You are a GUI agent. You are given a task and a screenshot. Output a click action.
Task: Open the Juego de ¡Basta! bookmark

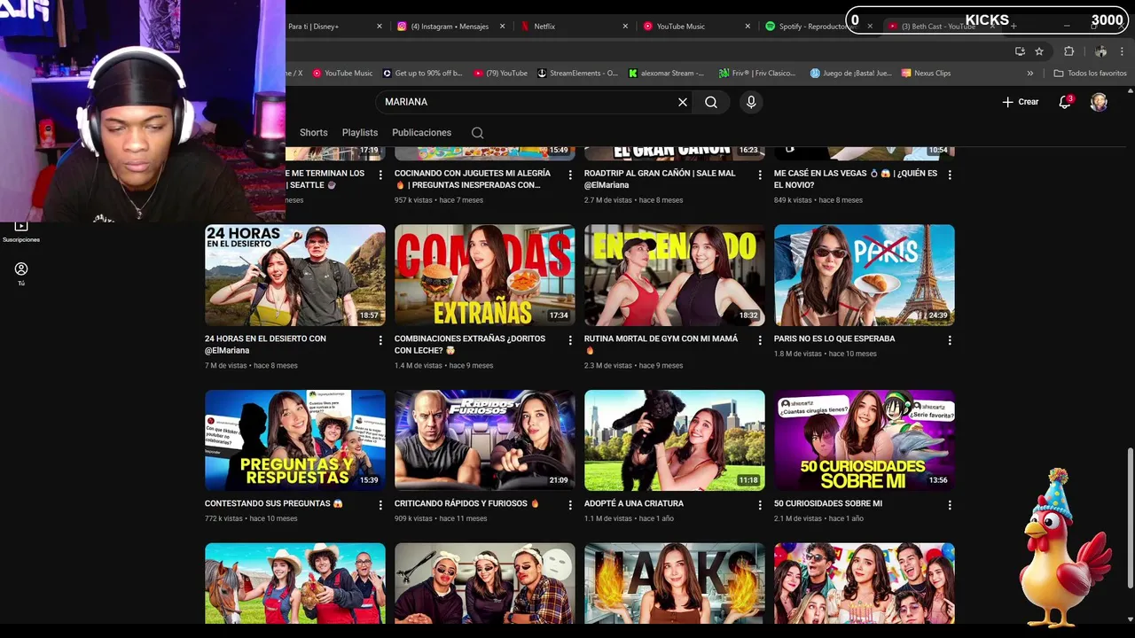coord(851,74)
